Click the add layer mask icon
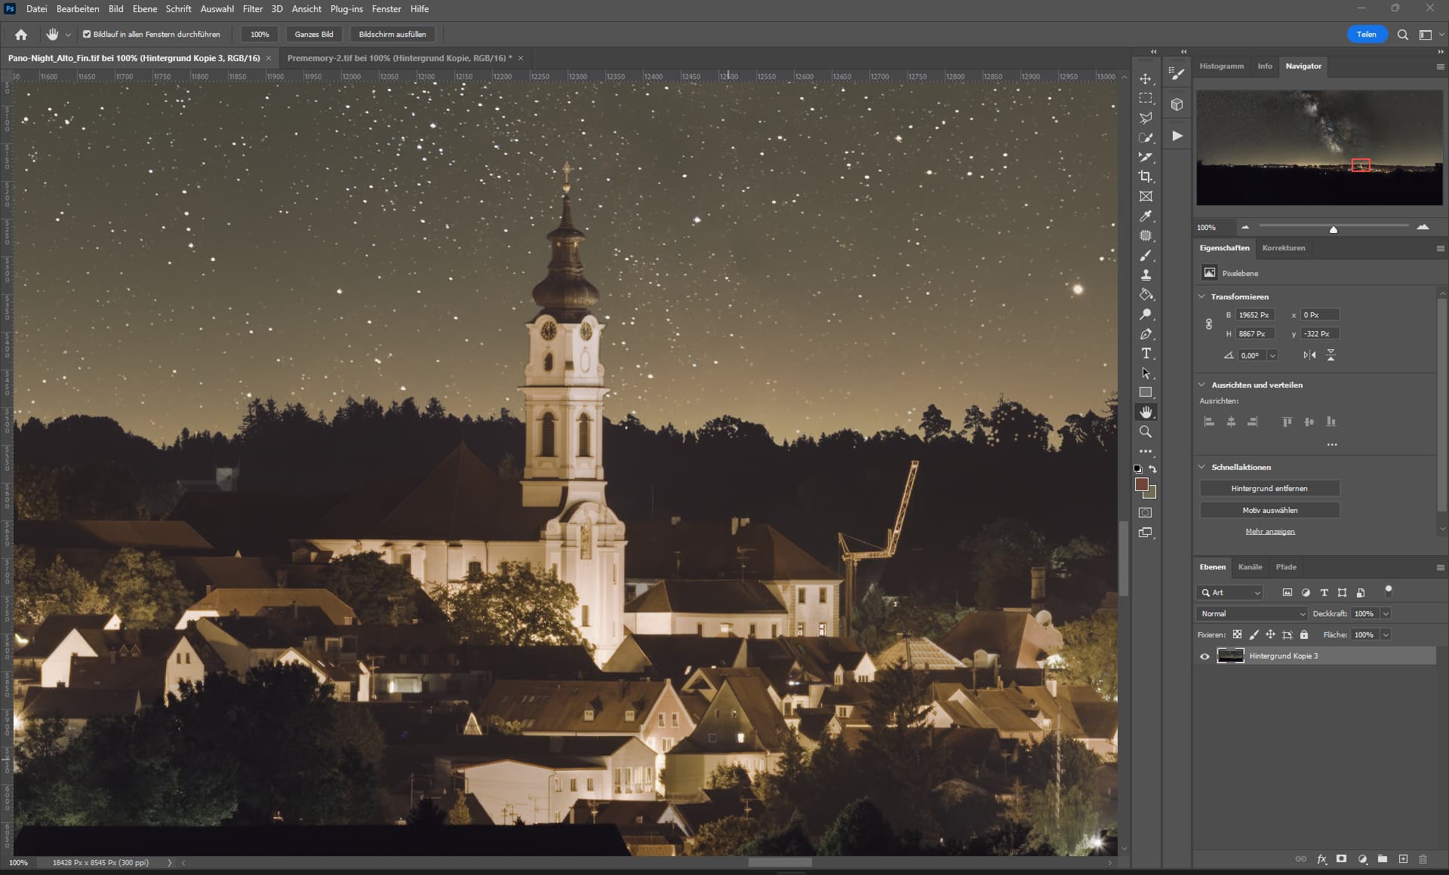Viewport: 1449px width, 875px height. (x=1342, y=859)
